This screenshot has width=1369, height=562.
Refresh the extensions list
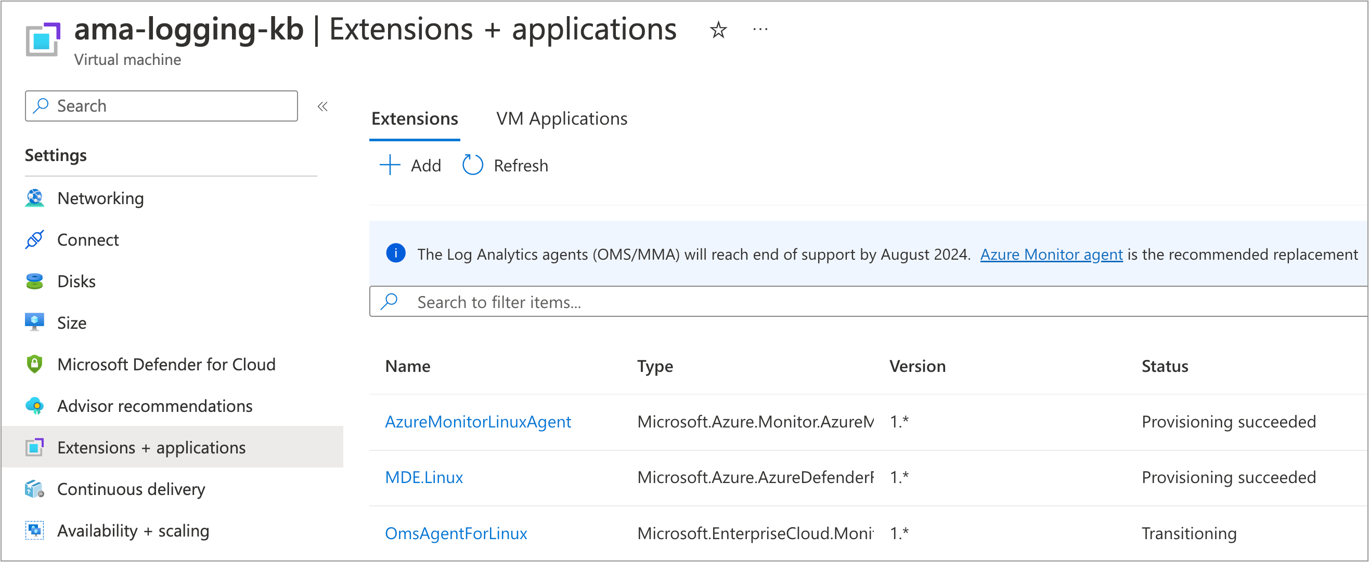504,165
